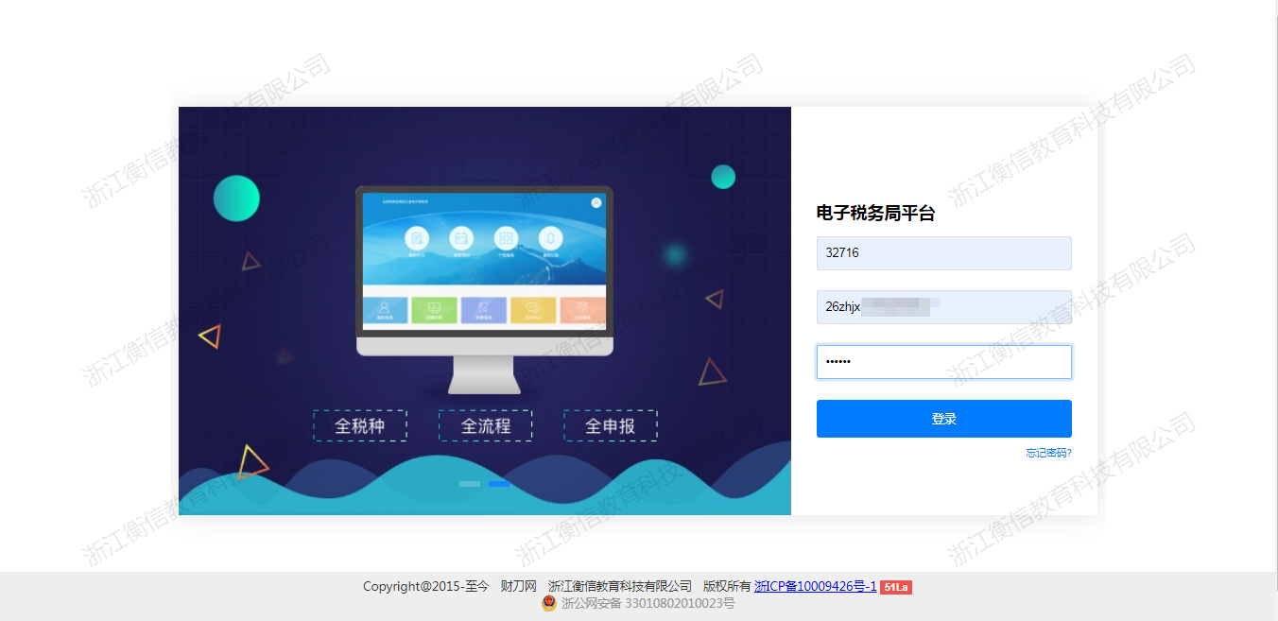Switch to the first carousel slide indicator
This screenshot has width=1278, height=621.
(470, 484)
